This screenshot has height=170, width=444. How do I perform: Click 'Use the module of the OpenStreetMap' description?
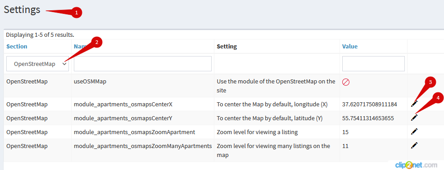(x=276, y=86)
